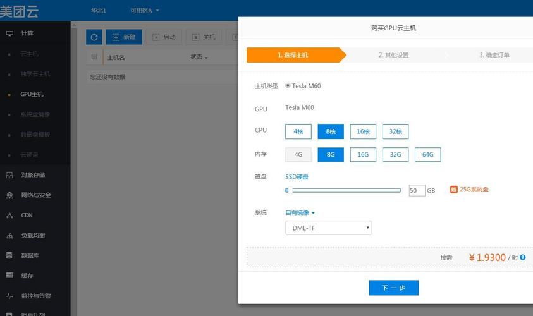This screenshot has height=316, width=533.
Task: Choose the 16G memory option
Action: click(x=363, y=155)
